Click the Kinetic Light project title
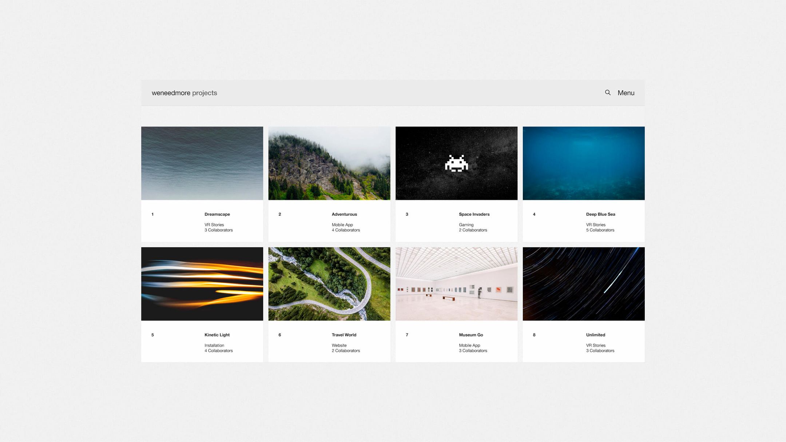The width and height of the screenshot is (786, 442). click(217, 335)
